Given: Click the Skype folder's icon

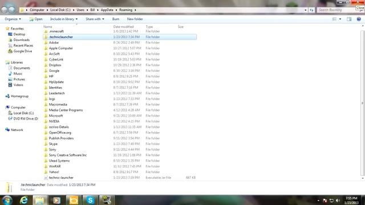Looking at the screenshot, I should tap(46, 144).
